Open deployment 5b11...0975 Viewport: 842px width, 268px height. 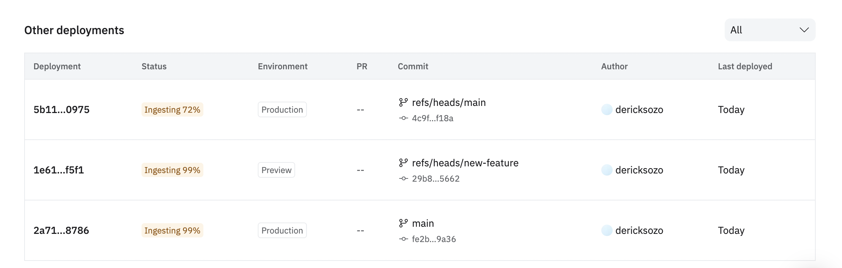62,109
